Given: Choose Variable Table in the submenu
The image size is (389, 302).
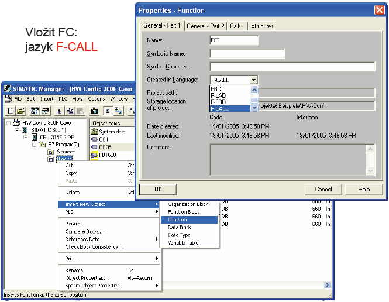Looking at the screenshot, I should (190, 243).
